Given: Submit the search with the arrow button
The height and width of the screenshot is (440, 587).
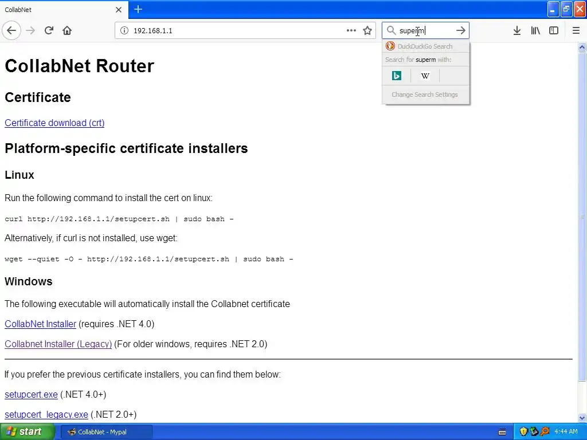Looking at the screenshot, I should pos(460,30).
